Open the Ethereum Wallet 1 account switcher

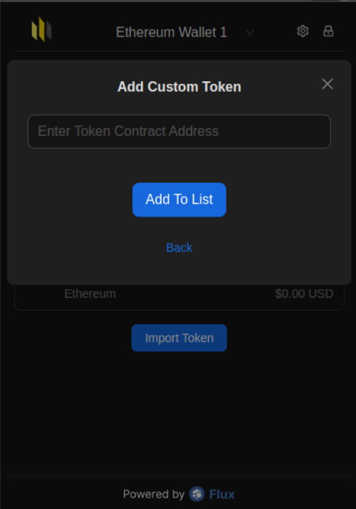pos(171,32)
